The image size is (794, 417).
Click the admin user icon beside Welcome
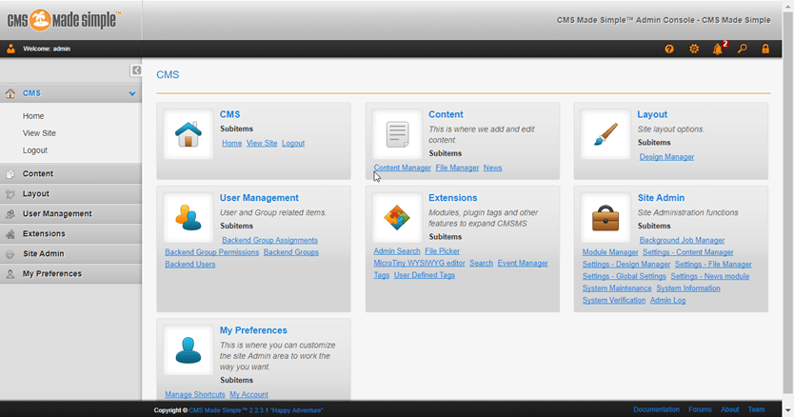coord(10,50)
